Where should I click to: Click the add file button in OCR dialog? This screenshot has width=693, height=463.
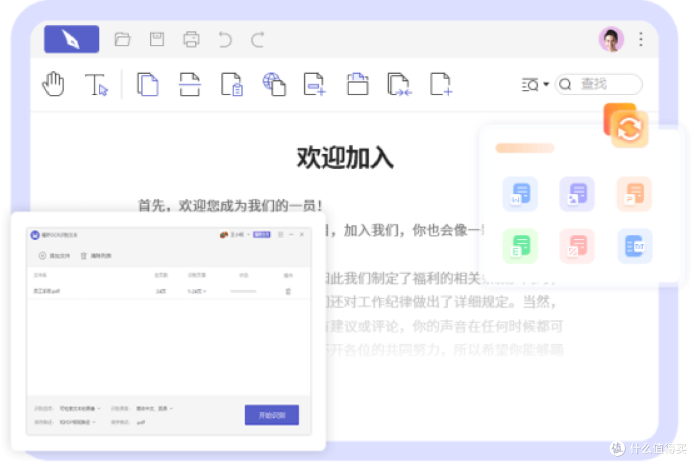[55, 256]
